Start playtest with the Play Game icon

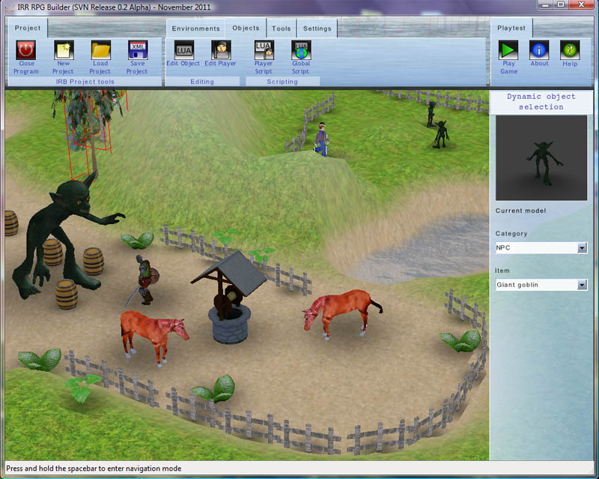(x=508, y=50)
